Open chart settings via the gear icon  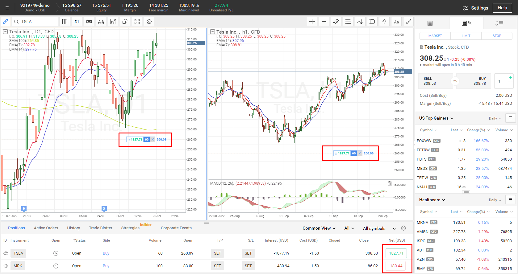(149, 22)
